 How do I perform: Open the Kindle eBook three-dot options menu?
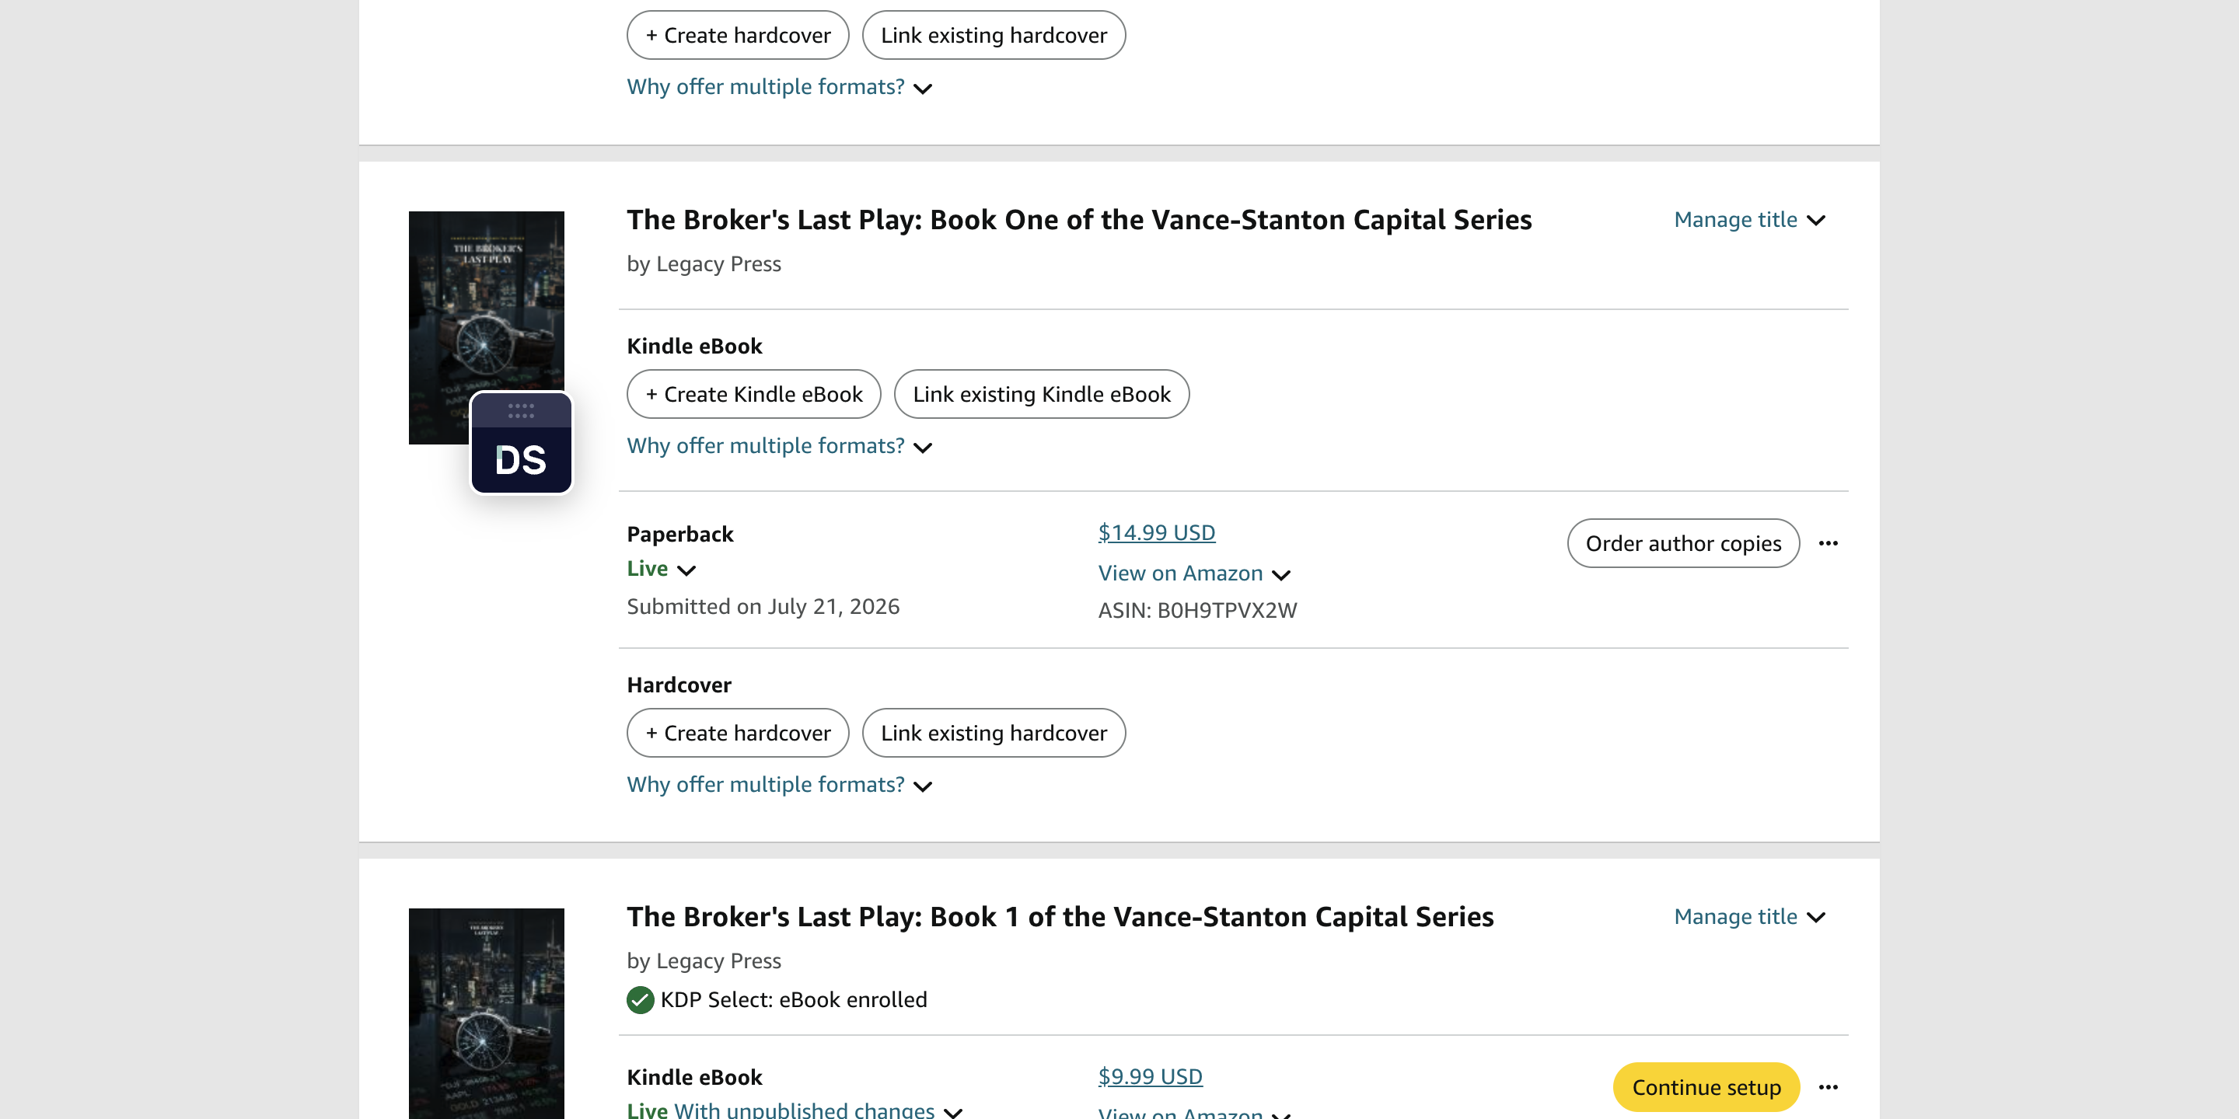(x=1828, y=1087)
